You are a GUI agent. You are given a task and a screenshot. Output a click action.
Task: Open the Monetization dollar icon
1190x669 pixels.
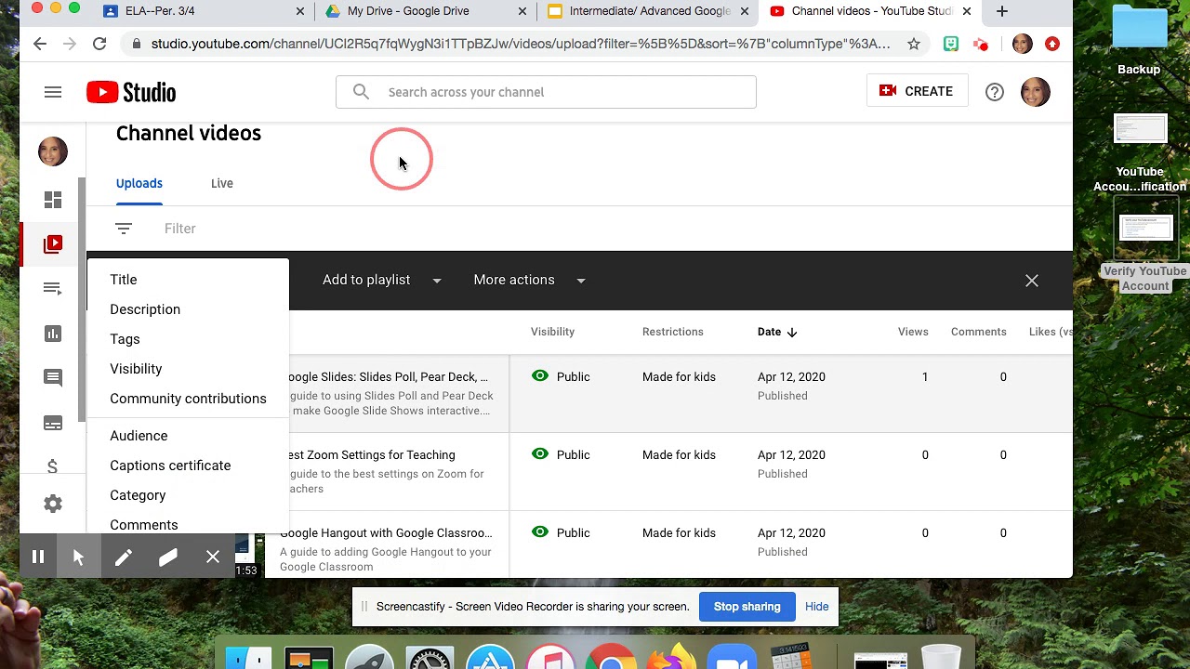[53, 467]
